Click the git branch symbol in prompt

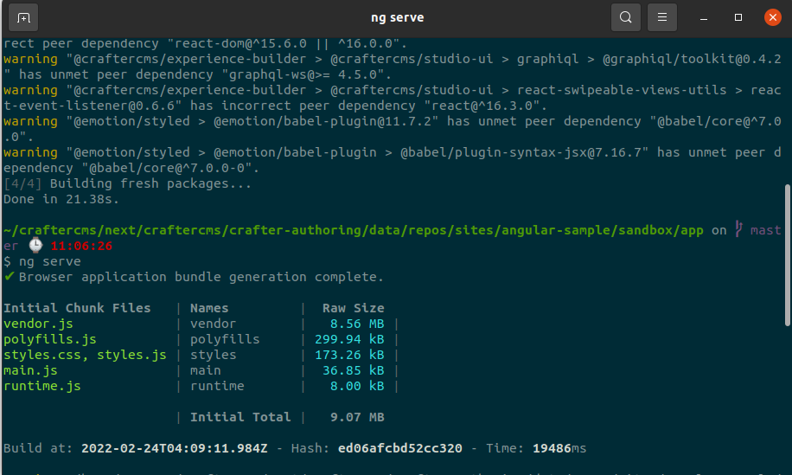pos(738,230)
